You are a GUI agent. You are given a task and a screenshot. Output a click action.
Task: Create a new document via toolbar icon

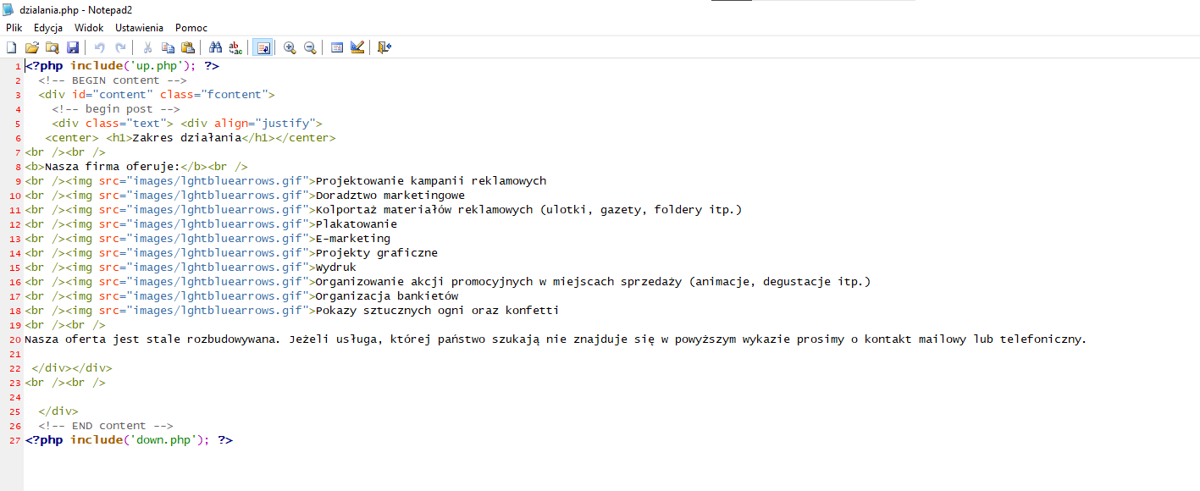tap(12, 47)
